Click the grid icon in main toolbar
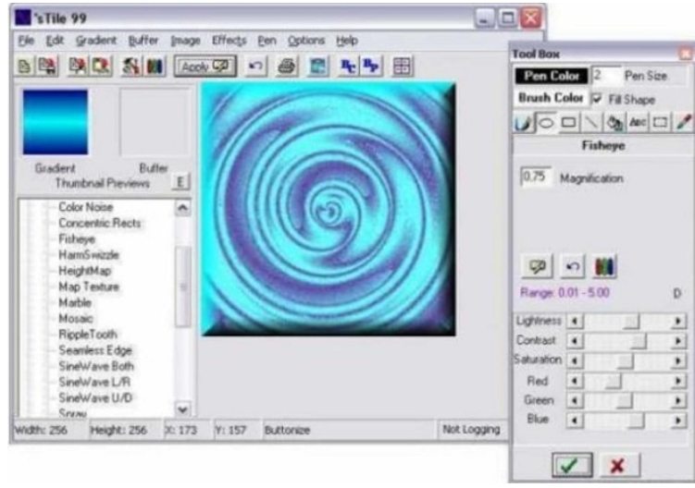 (401, 67)
